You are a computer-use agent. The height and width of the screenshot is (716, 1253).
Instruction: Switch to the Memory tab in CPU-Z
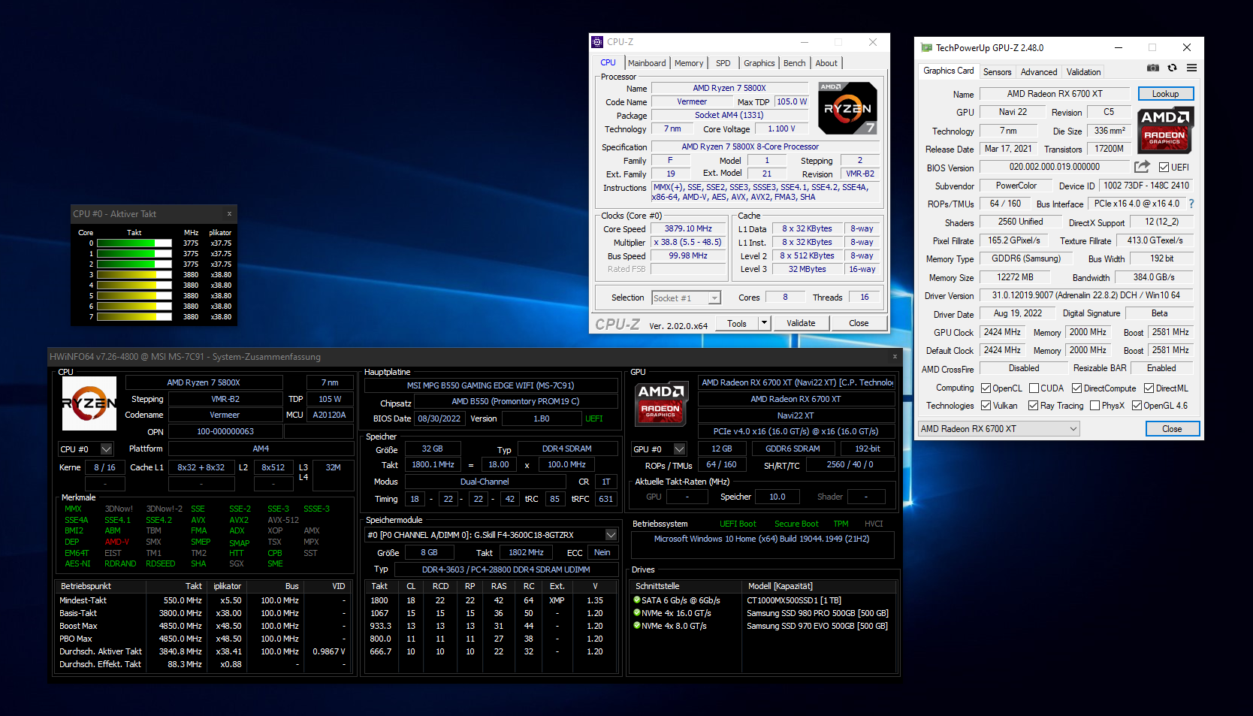(x=689, y=63)
